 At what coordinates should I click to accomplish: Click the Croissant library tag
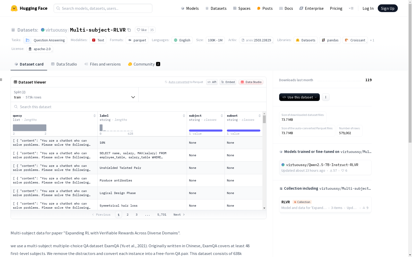click(x=355, y=40)
